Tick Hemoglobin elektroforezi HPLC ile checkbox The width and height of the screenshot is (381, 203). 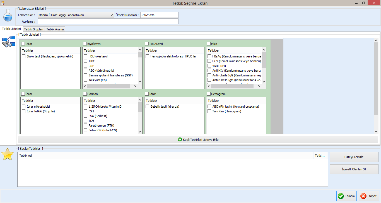click(148, 56)
